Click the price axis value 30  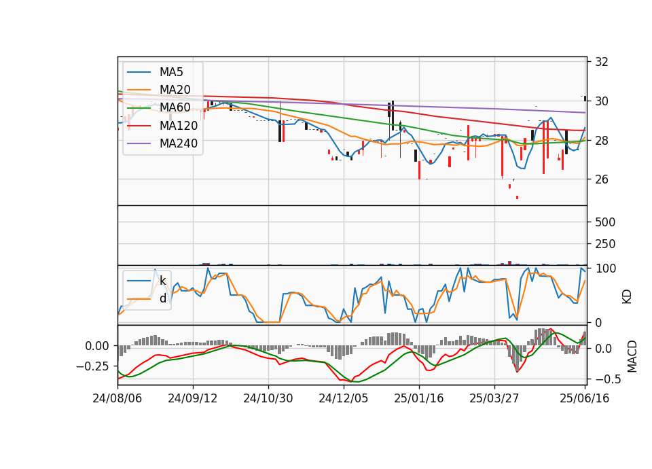[601, 101]
